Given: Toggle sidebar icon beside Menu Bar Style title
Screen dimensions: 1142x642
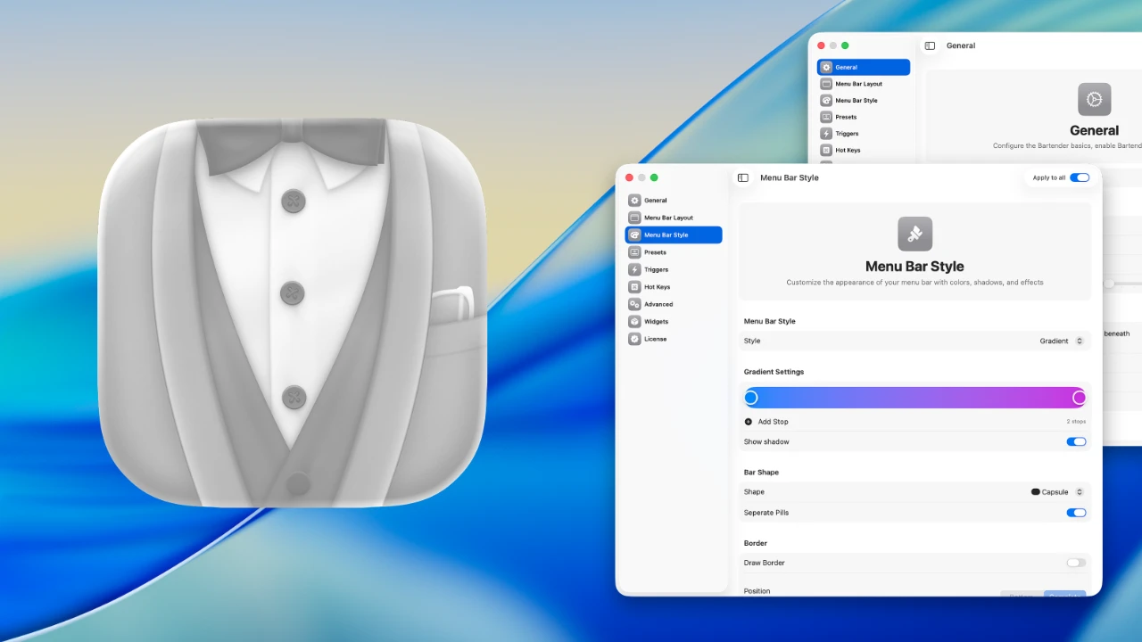Looking at the screenshot, I should [x=743, y=177].
